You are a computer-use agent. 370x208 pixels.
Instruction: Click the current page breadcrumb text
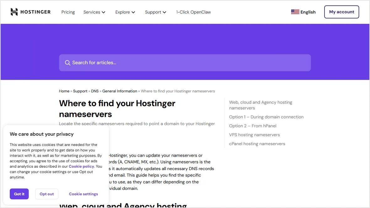[178, 91]
